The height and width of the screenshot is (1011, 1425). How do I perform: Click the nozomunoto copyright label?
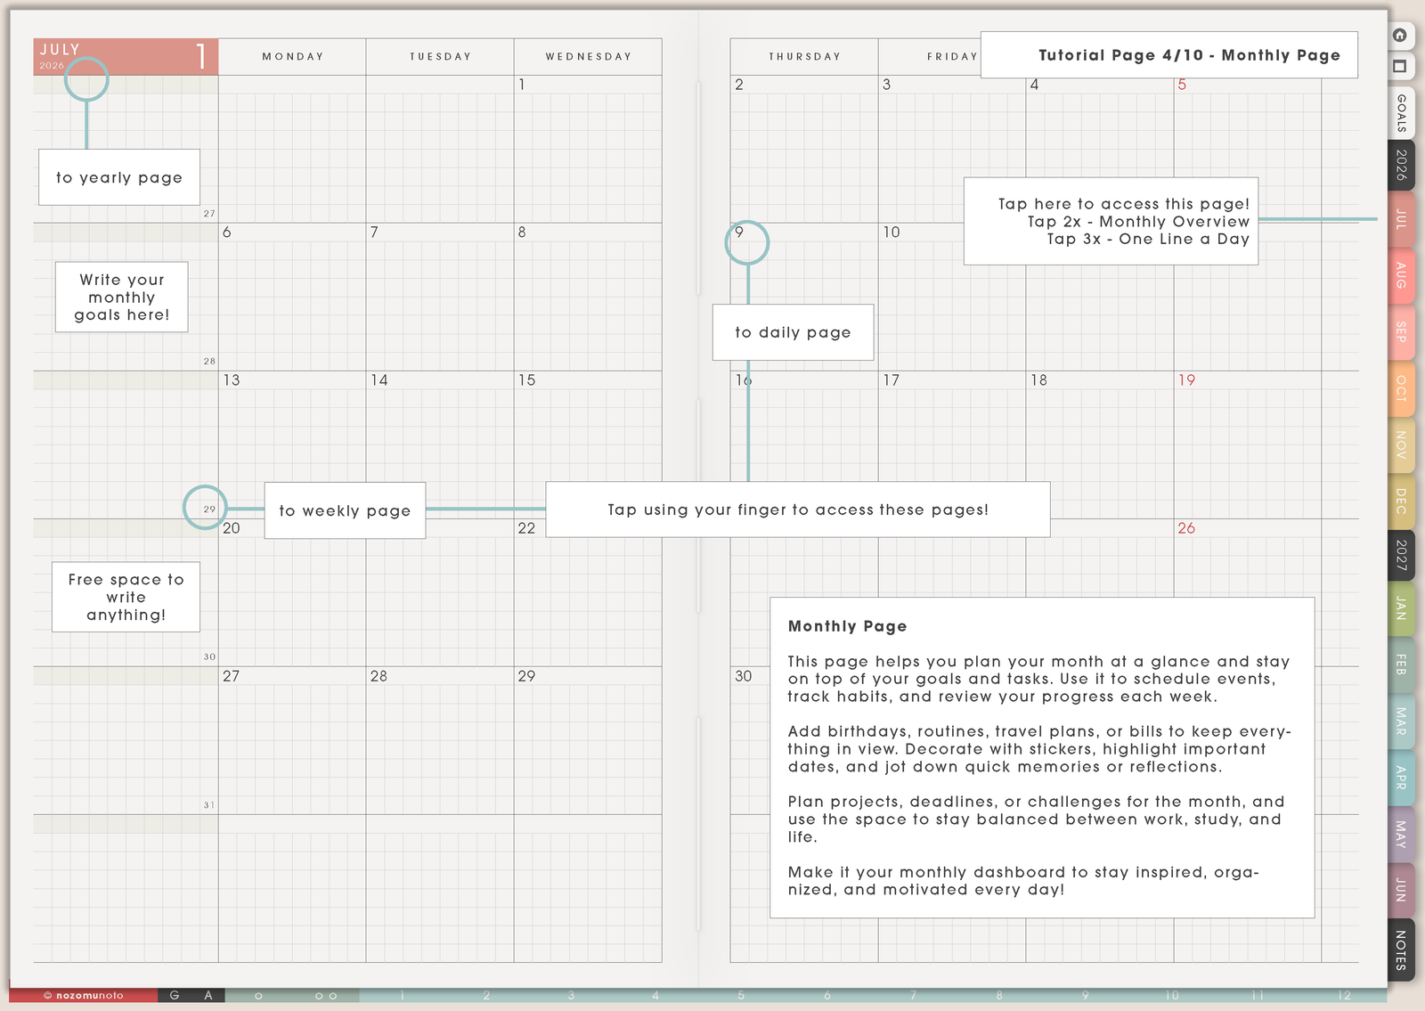click(x=84, y=996)
